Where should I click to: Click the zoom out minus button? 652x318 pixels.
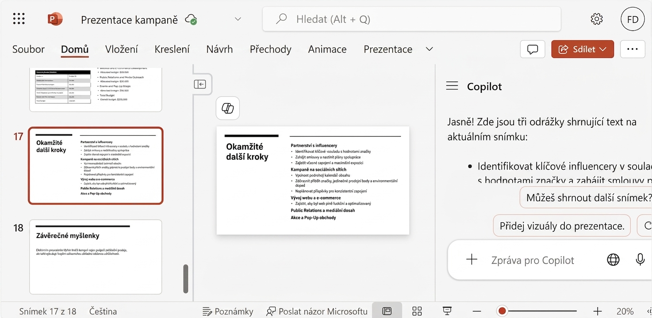click(x=476, y=311)
